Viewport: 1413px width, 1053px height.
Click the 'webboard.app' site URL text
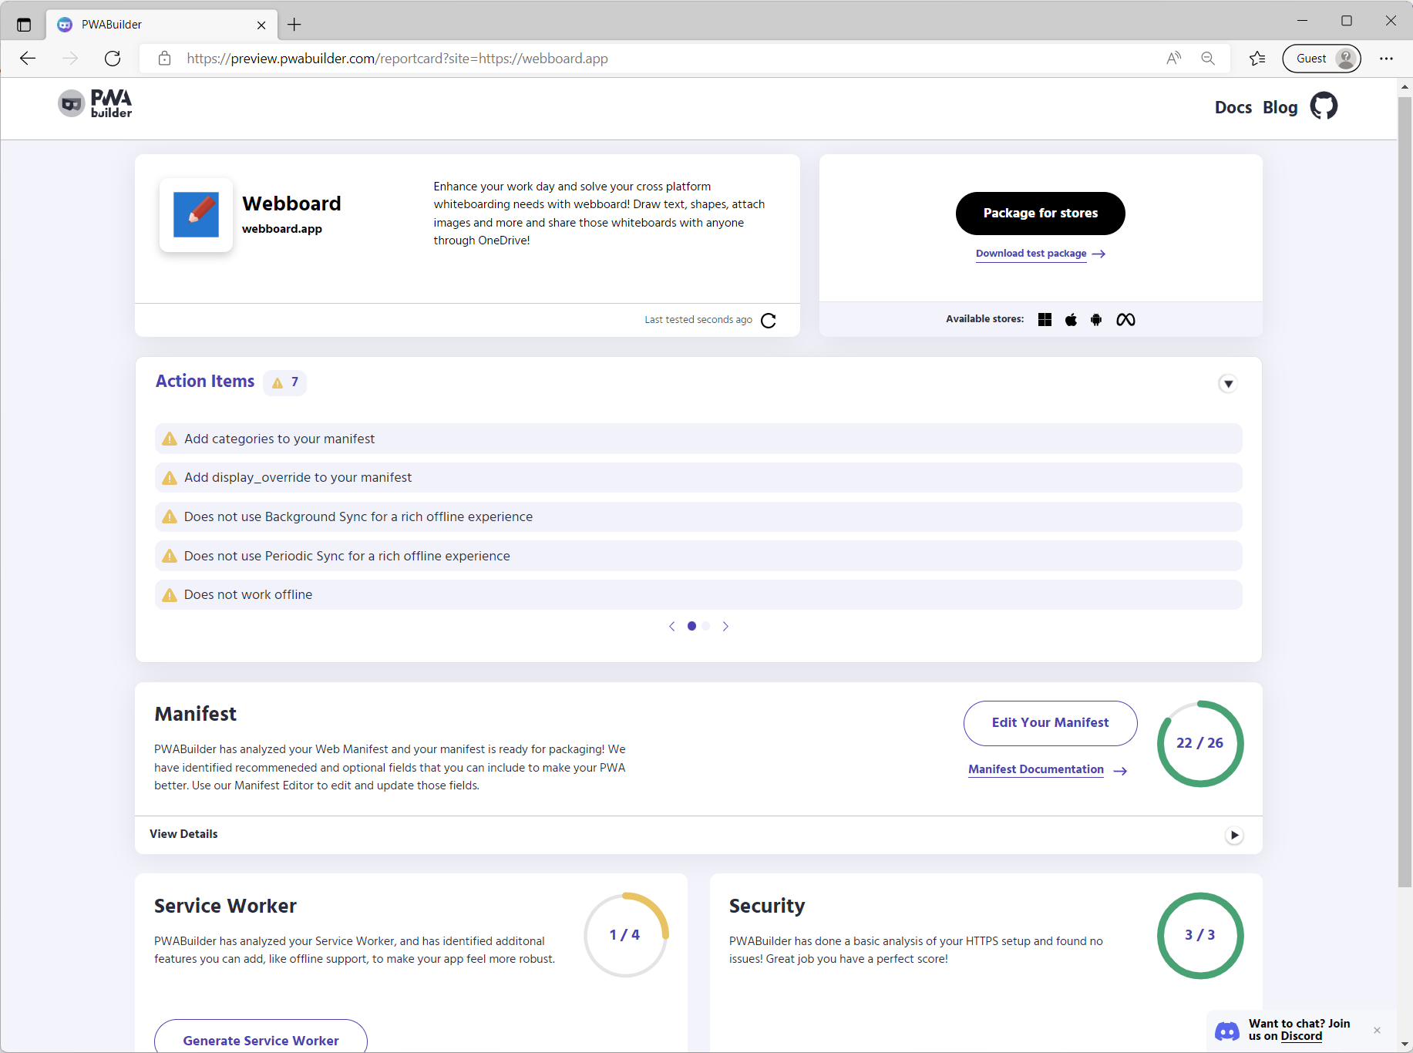[282, 229]
